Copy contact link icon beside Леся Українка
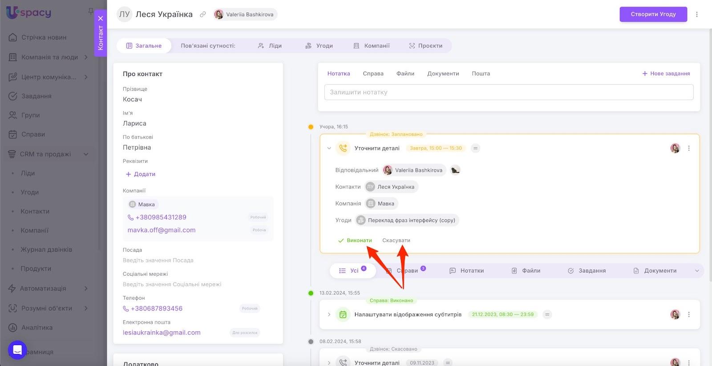This screenshot has height=366, width=712. tap(203, 14)
